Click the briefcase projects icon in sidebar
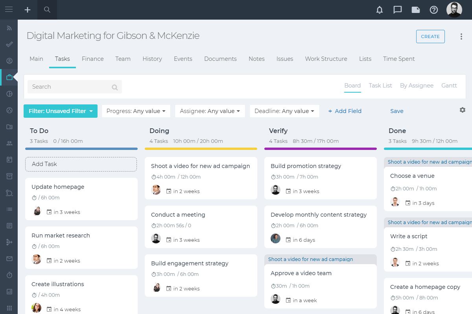The height and width of the screenshot is (314, 472). pyautogui.click(x=9, y=77)
